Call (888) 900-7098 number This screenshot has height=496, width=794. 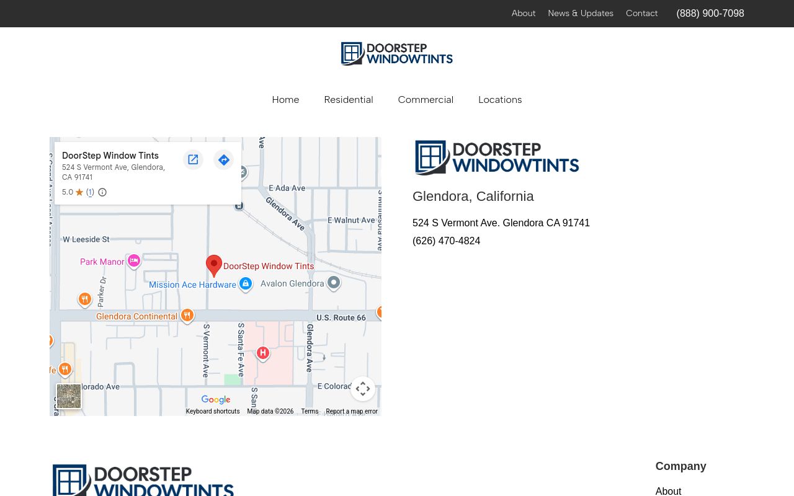click(x=710, y=13)
